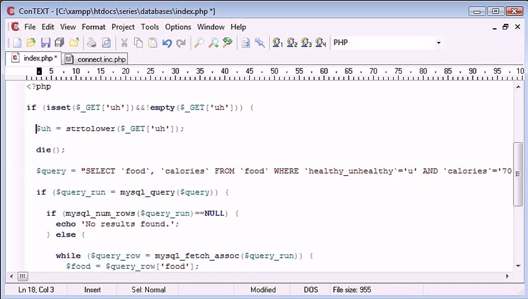
Task: Open Print Preview icon
Action: tap(106, 42)
